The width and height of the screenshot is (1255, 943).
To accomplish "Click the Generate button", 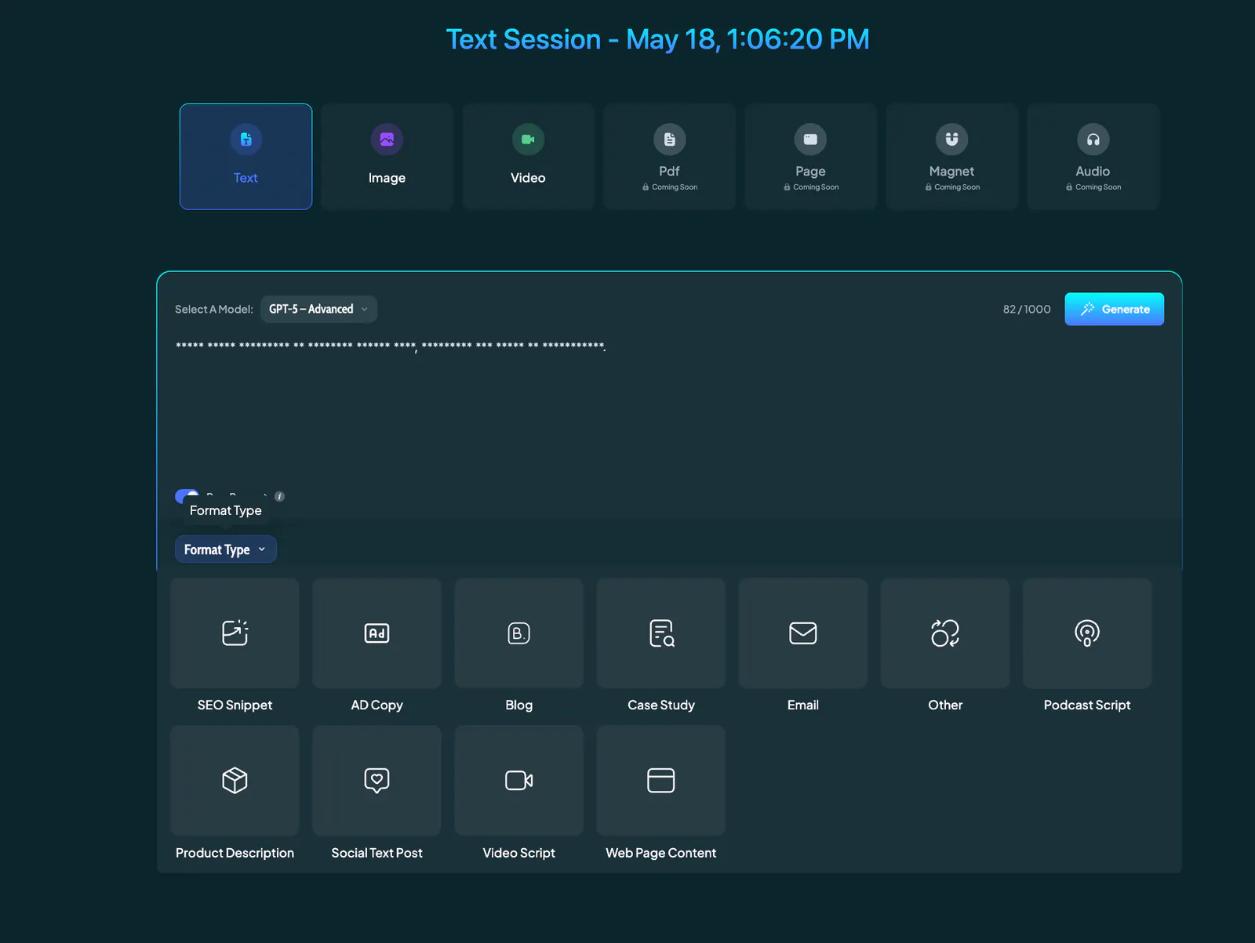I will pos(1114,309).
